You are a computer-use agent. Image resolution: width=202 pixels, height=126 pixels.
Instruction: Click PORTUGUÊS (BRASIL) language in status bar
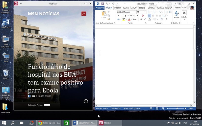click(x=132, y=109)
